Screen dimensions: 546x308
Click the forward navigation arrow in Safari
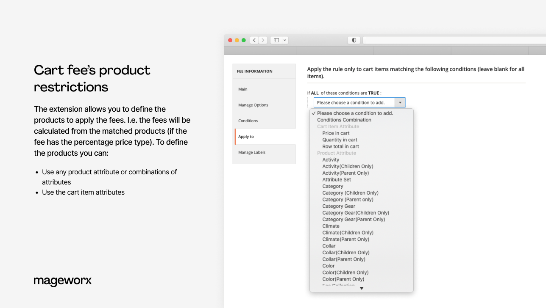point(263,40)
